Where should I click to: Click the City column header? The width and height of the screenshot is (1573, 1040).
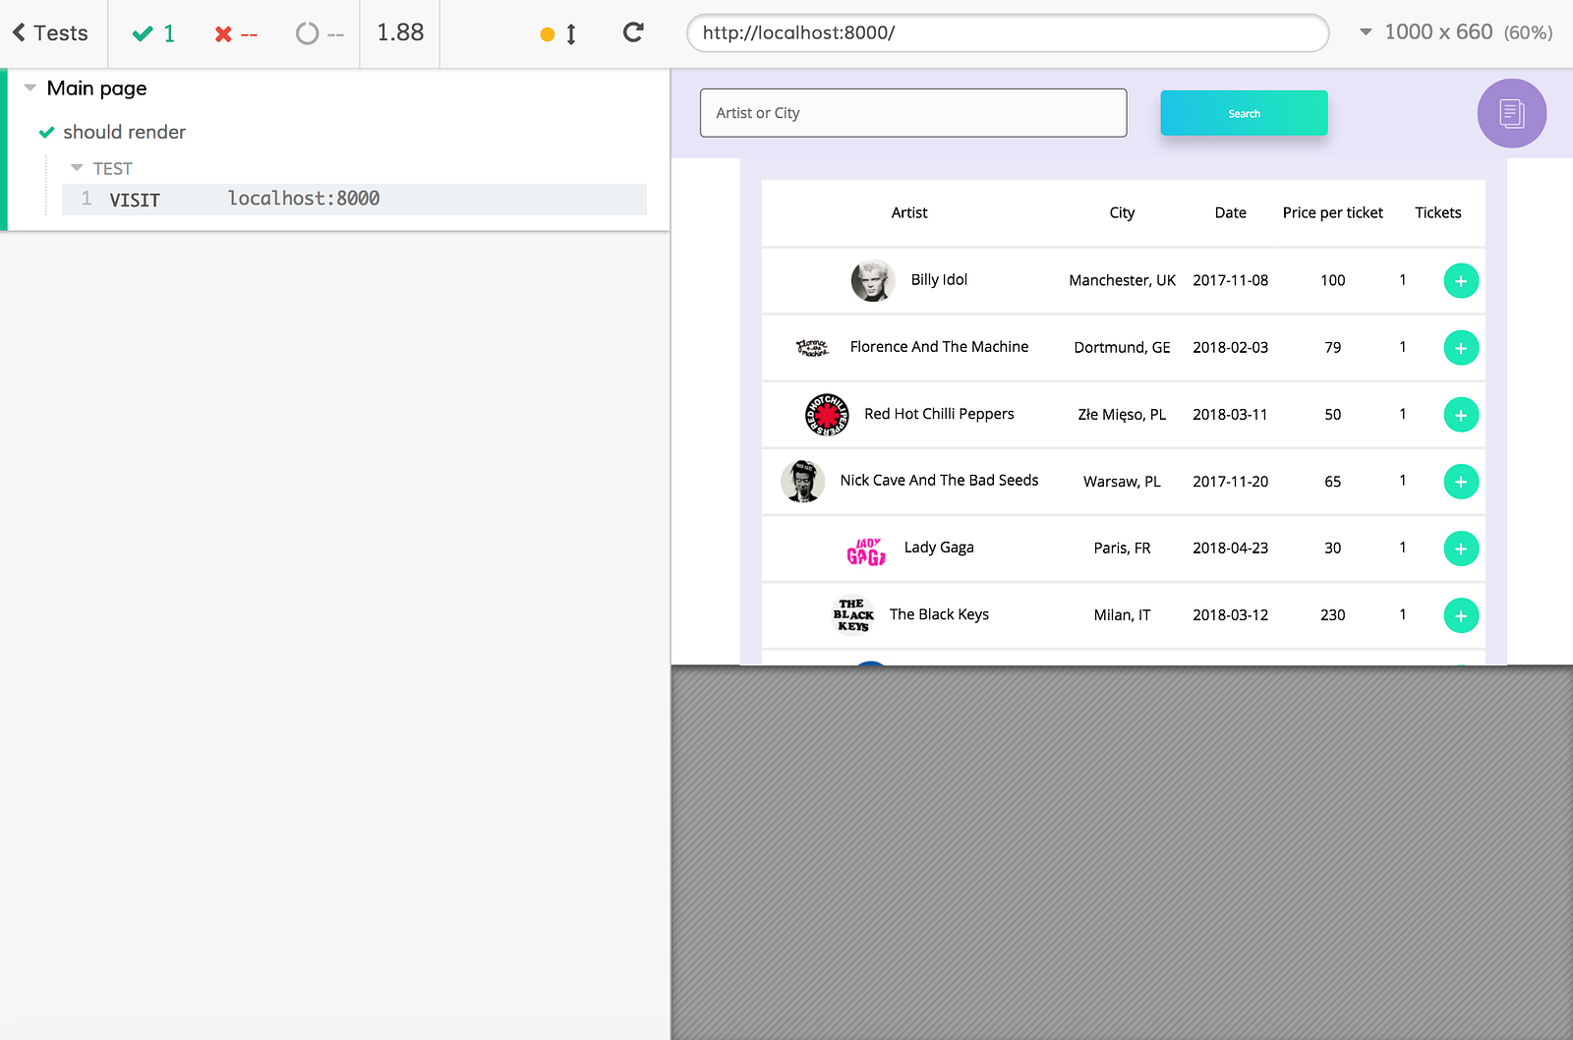[x=1122, y=212]
